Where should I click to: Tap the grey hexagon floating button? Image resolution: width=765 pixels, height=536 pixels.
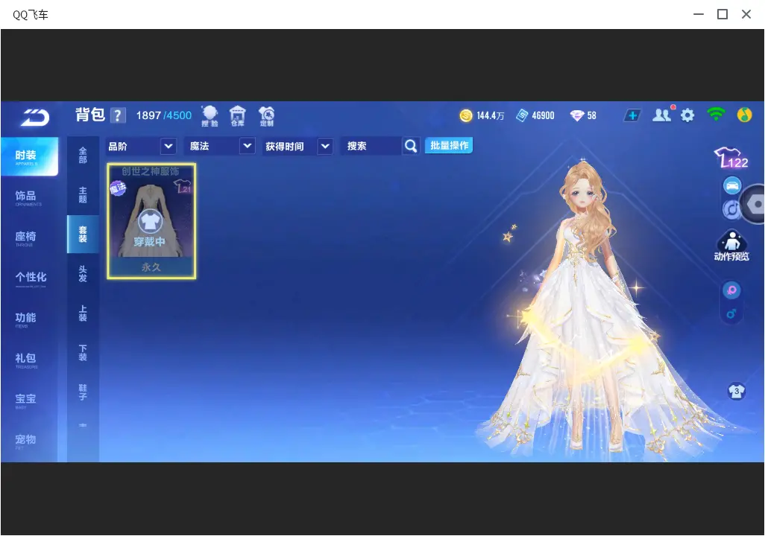[x=754, y=205]
